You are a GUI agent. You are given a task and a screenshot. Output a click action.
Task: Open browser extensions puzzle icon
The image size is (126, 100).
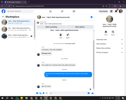(x=115, y=6)
